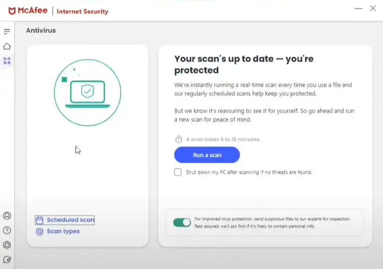Start a scan with Run a scan
383x269 pixels.
[x=207, y=155]
